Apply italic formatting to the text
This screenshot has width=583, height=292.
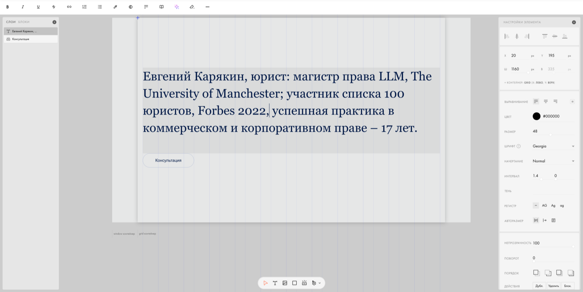23,7
